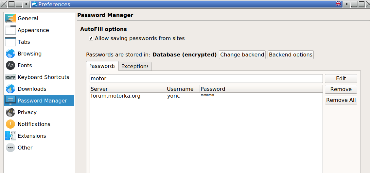This screenshot has width=370, height=173.
Task: Open Extensions puzzle icon
Action: coord(10,136)
